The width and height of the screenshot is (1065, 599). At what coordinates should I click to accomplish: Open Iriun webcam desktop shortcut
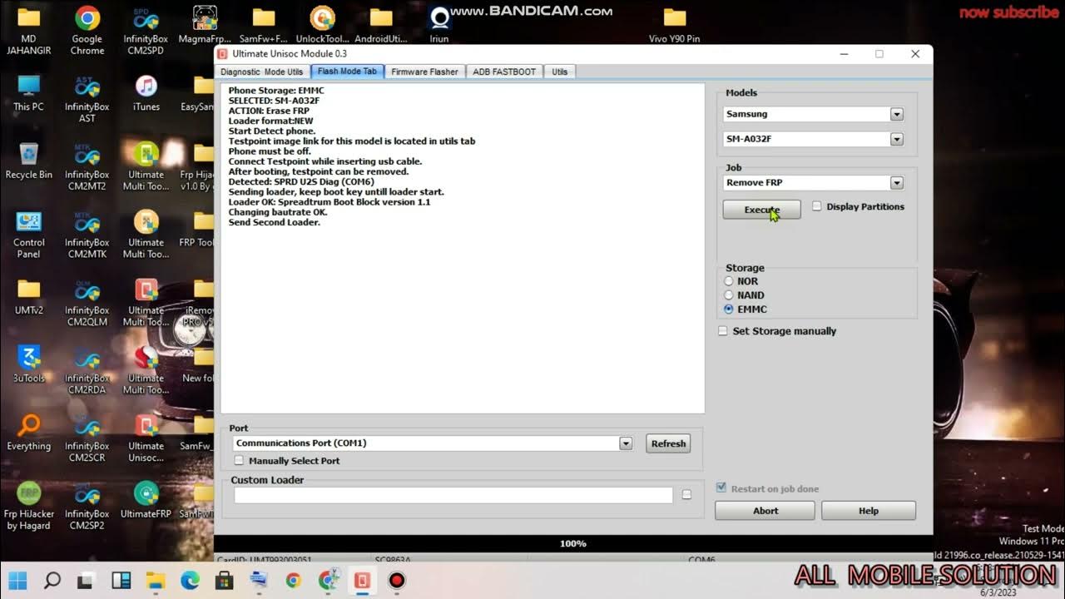[x=439, y=25]
